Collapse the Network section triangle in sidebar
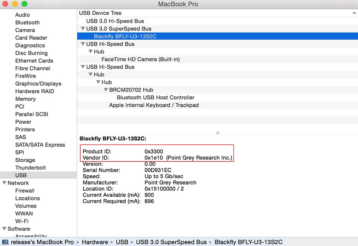Image resolution: width=358 pixels, height=246 pixels. point(4,183)
